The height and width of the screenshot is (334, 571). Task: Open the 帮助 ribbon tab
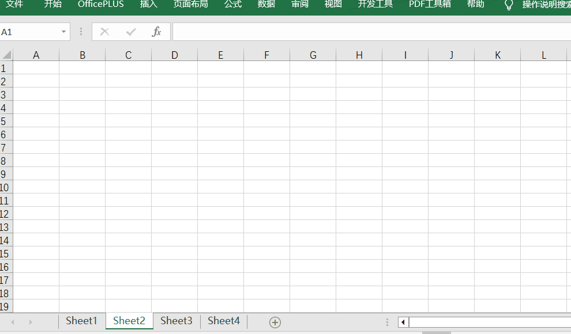pyautogui.click(x=476, y=5)
